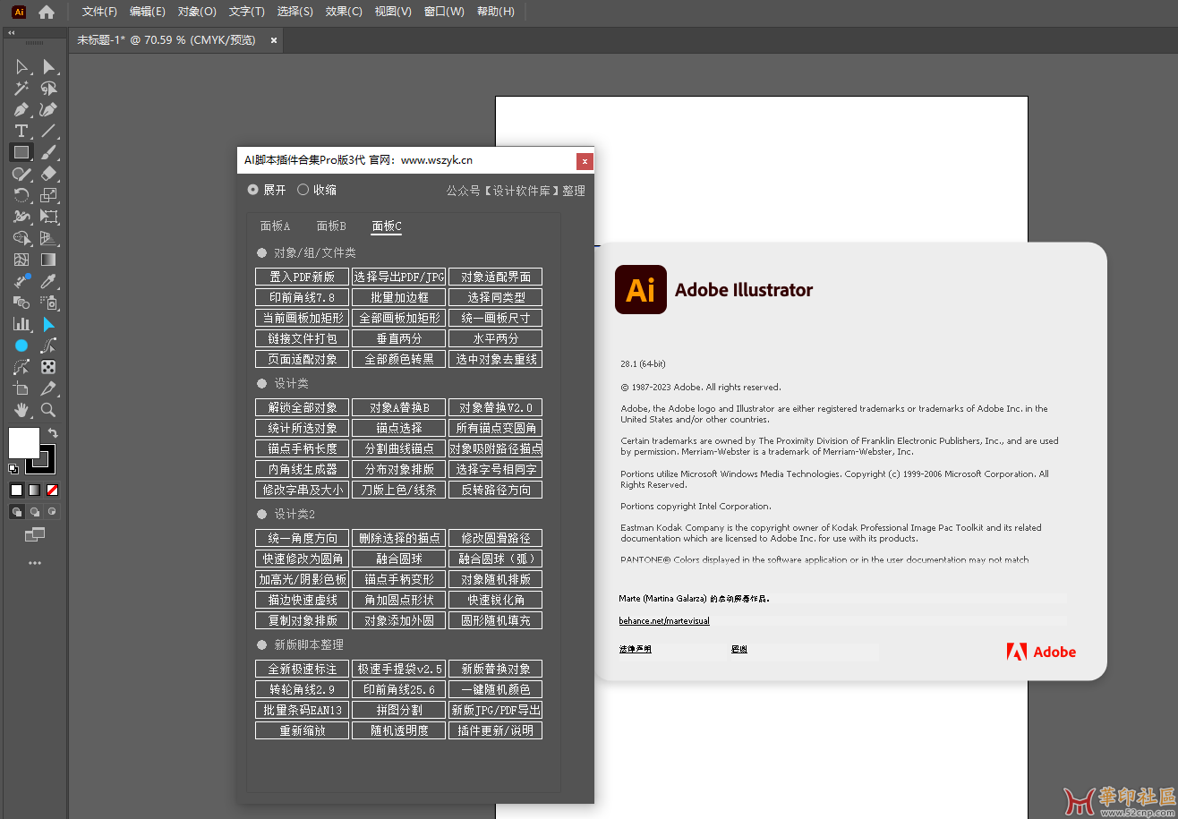This screenshot has width=1178, height=819.
Task: Collapse the toolbar with double-arrow
Action: 11,32
